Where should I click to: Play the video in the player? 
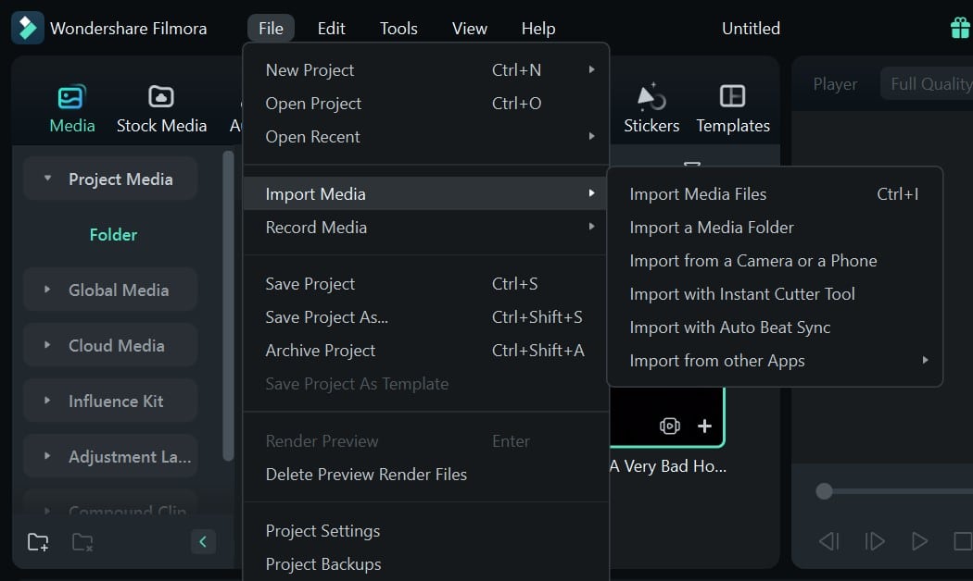click(x=919, y=541)
